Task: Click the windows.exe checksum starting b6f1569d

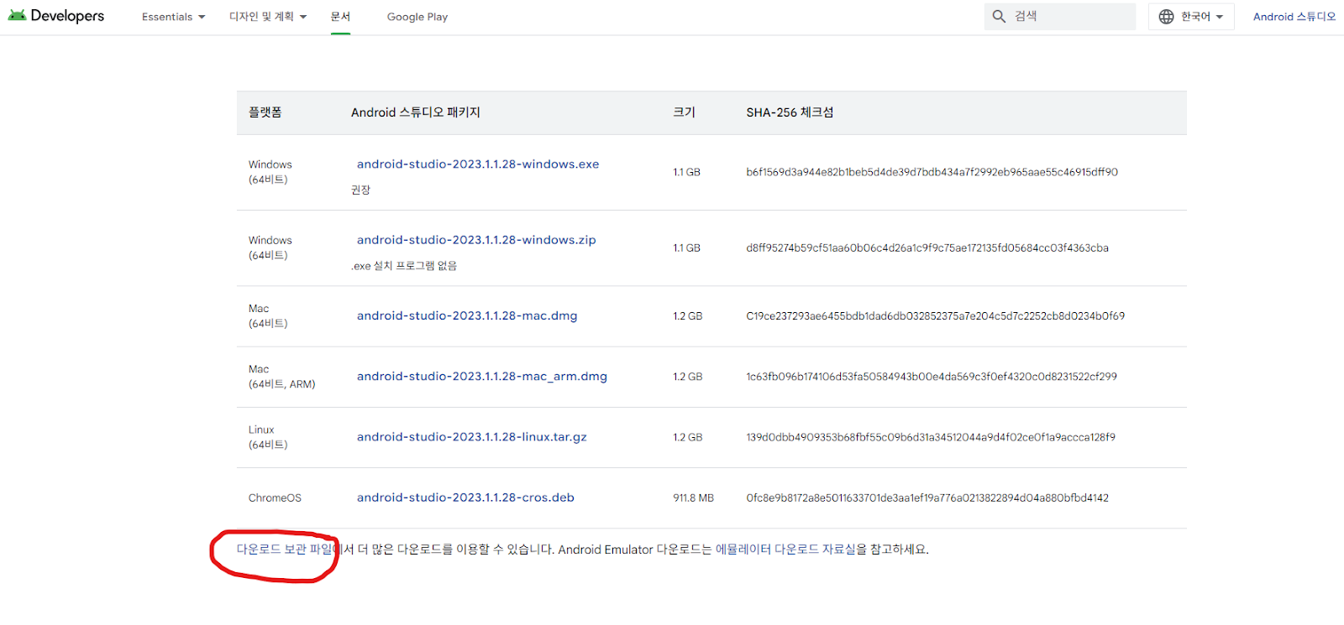Action: pyautogui.click(x=932, y=172)
